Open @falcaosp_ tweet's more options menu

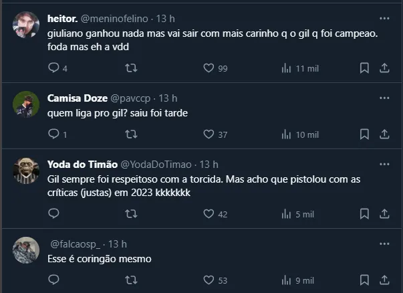(384, 244)
